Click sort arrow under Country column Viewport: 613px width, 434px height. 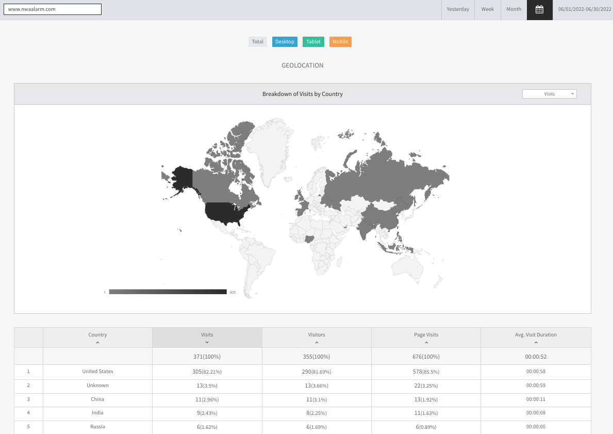97,343
